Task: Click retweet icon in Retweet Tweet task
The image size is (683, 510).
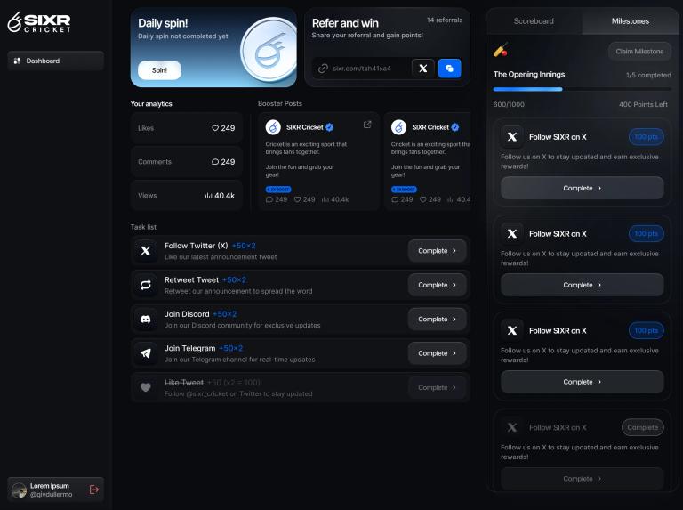Action: pos(146,285)
